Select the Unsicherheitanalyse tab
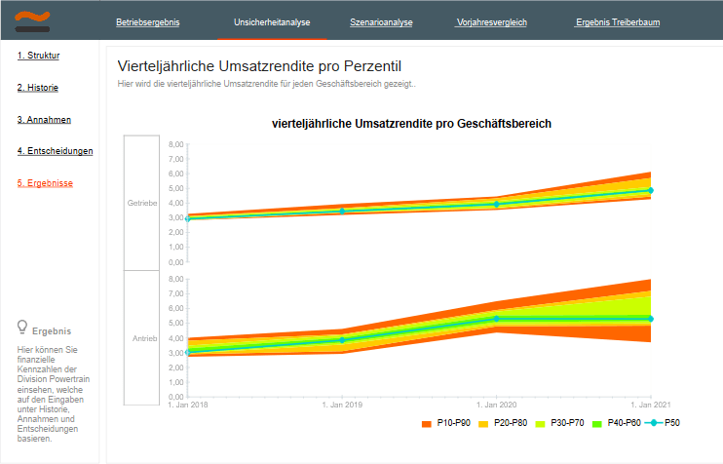Screen dimensions: 723x464 coord(272,20)
